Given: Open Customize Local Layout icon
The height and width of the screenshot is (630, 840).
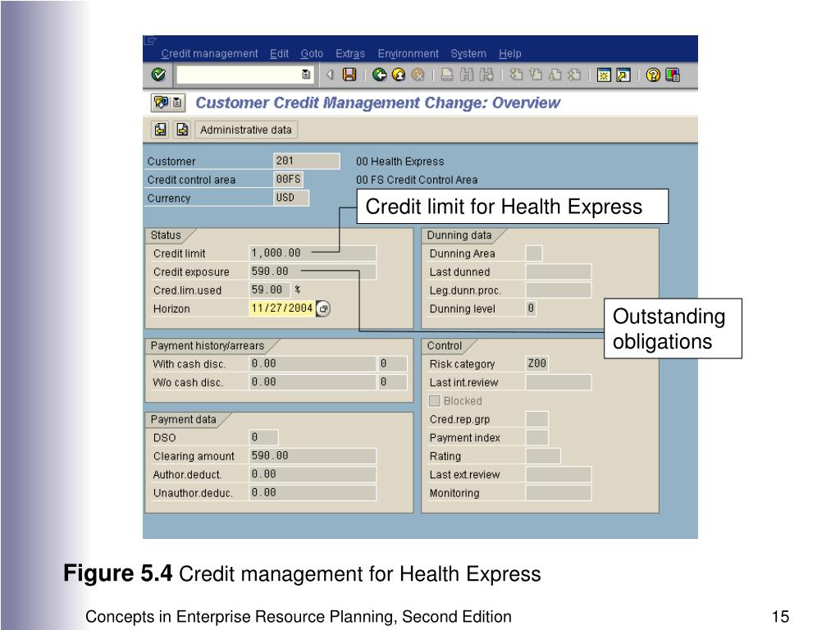Looking at the screenshot, I should pyautogui.click(x=673, y=75).
